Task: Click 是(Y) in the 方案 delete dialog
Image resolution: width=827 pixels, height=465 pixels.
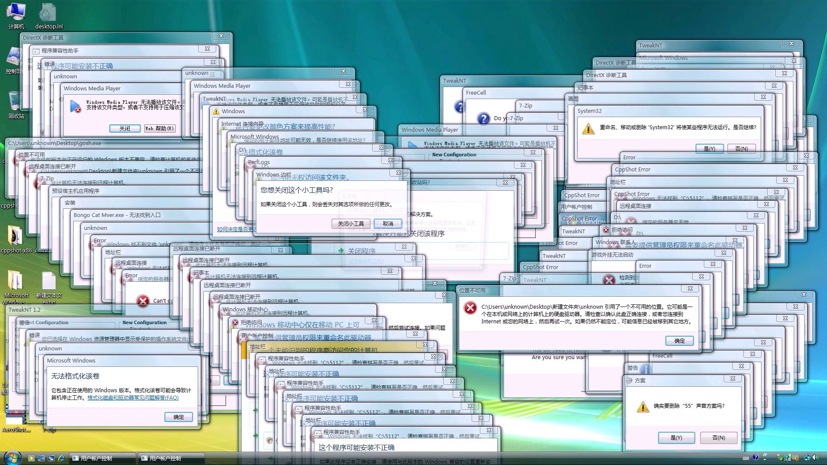Action: pyautogui.click(x=676, y=437)
